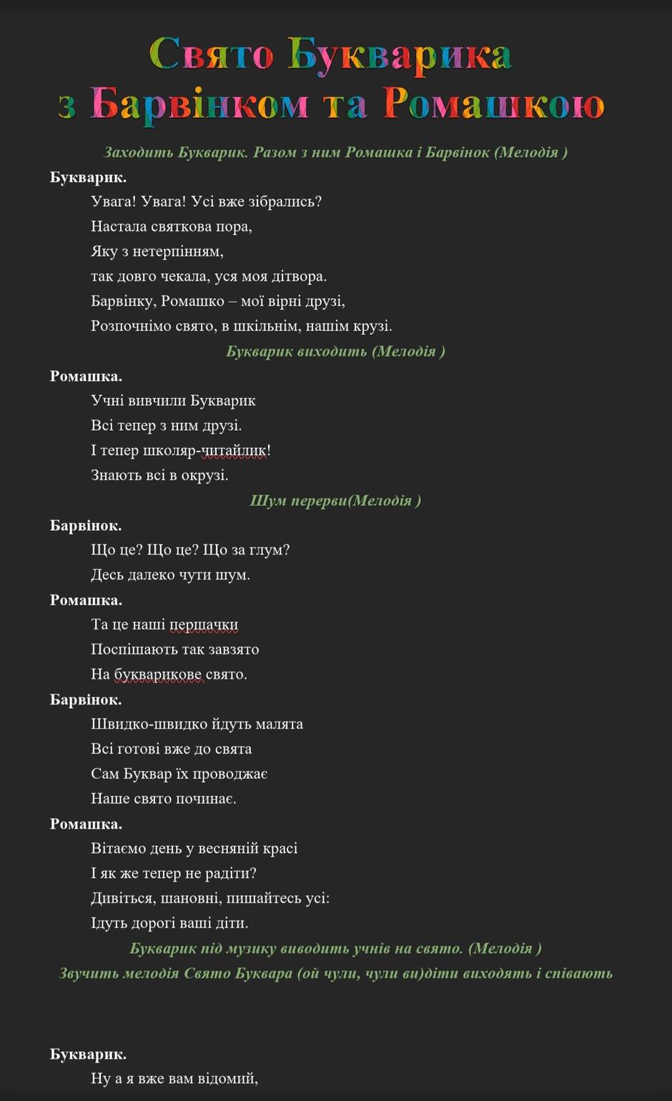Click the line 'Настала святкова пора,'
This screenshot has width=672, height=1101.
click(x=172, y=226)
